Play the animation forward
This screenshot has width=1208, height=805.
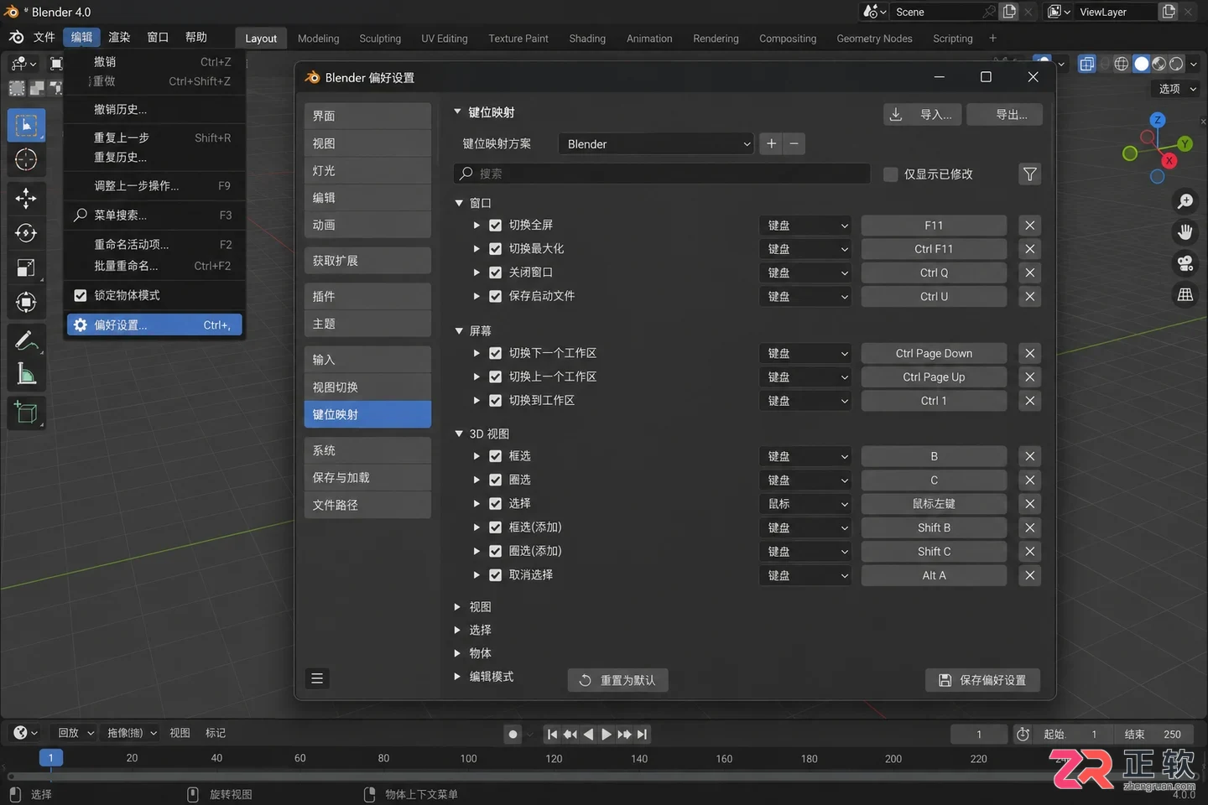pos(606,735)
